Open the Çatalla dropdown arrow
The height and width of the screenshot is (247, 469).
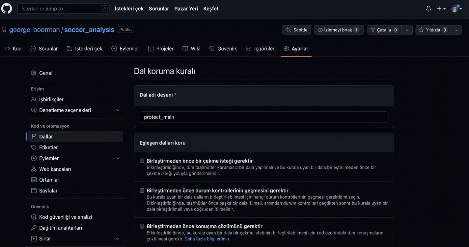(x=407, y=30)
